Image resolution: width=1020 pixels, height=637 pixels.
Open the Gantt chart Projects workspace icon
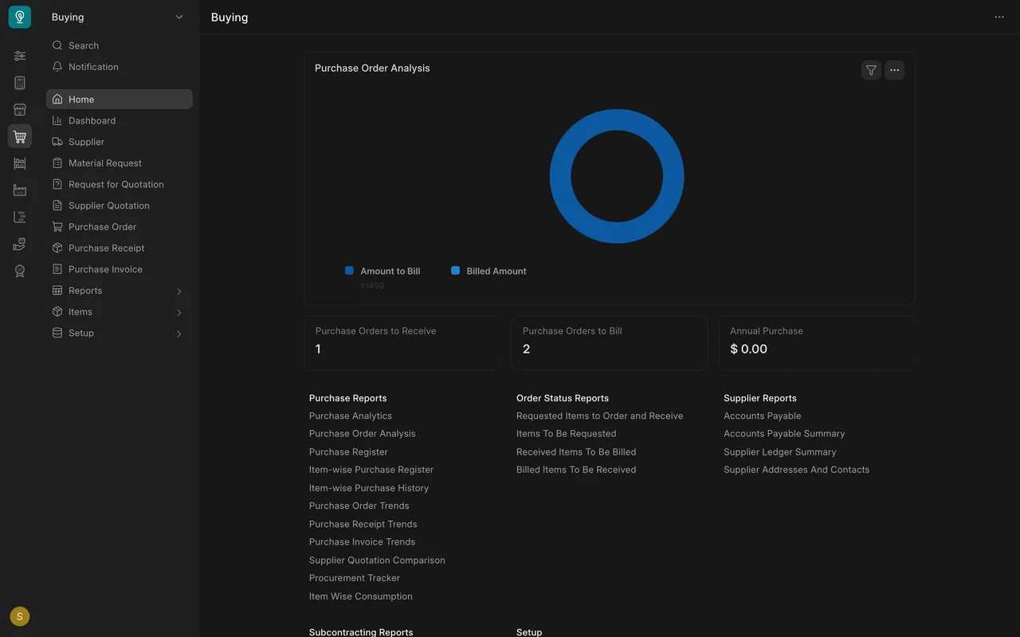pos(20,217)
